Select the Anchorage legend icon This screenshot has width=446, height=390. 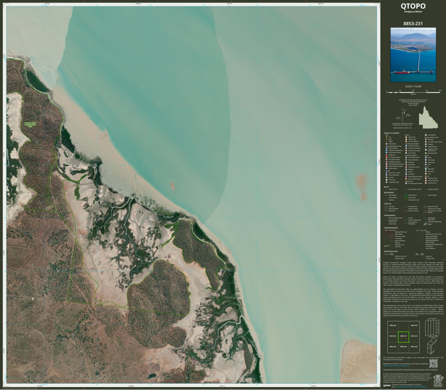(x=426, y=160)
